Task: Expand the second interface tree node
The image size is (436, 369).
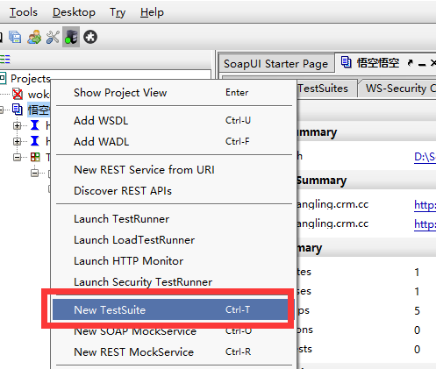Action: pyautogui.click(x=17, y=141)
